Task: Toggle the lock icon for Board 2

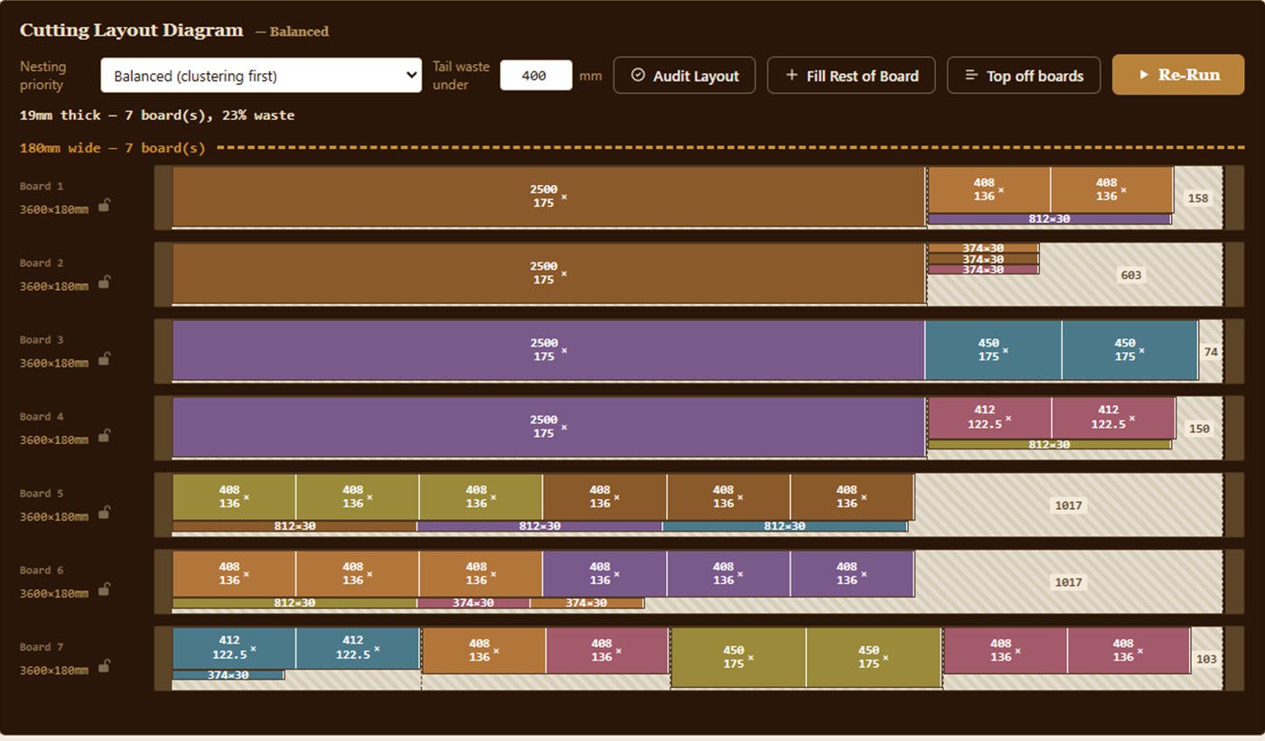Action: [104, 283]
